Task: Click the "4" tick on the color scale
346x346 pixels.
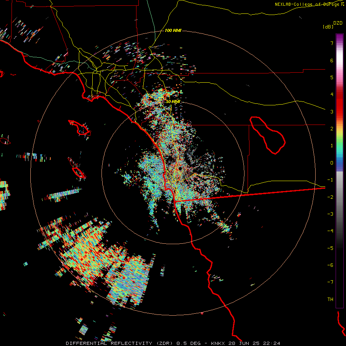Action: pyautogui.click(x=332, y=95)
